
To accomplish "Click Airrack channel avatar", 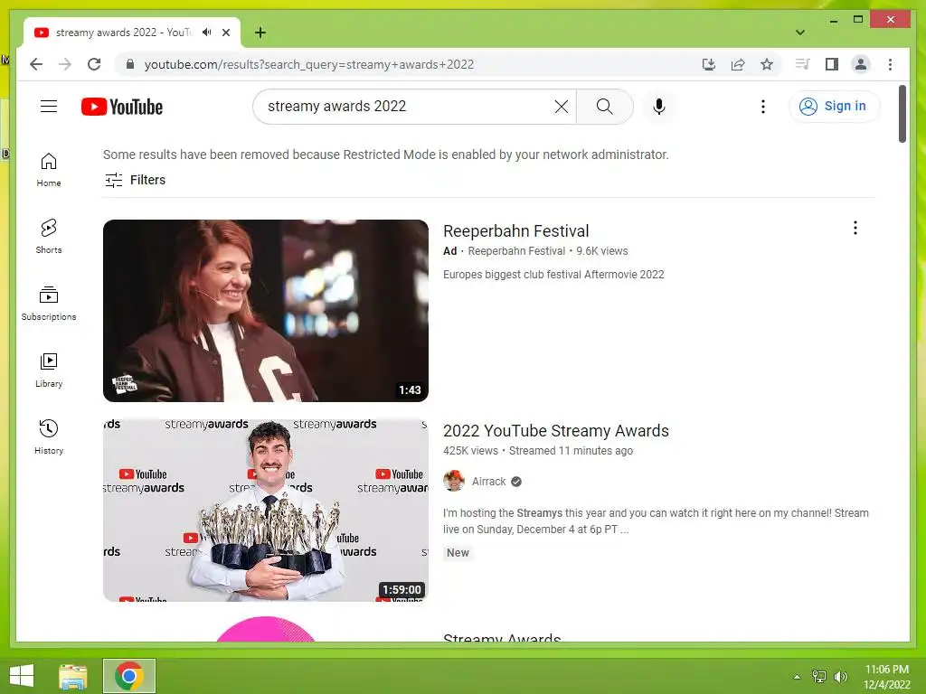I will 454,481.
